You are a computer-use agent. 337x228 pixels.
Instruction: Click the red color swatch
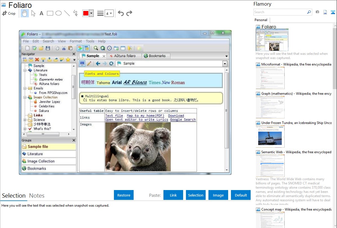point(86,13)
